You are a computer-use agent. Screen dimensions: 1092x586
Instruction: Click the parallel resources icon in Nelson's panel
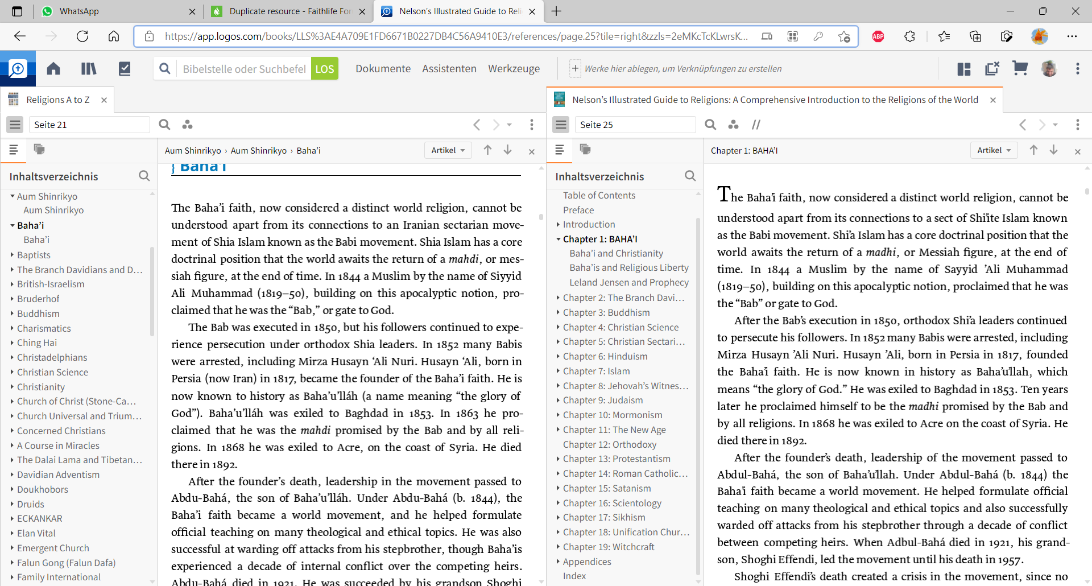[x=756, y=125]
